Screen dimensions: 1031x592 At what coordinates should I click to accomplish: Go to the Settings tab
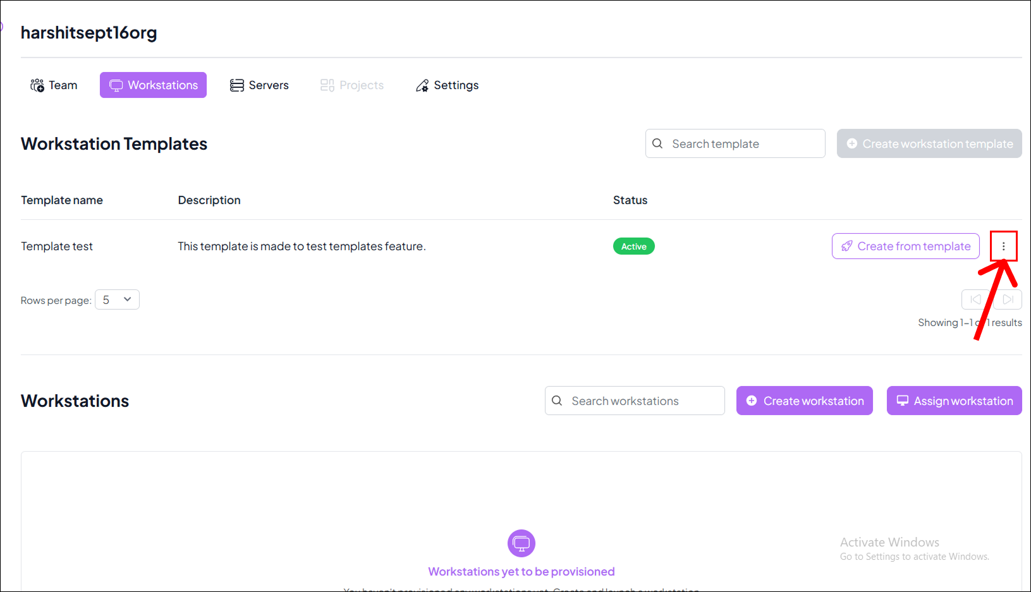pos(447,85)
